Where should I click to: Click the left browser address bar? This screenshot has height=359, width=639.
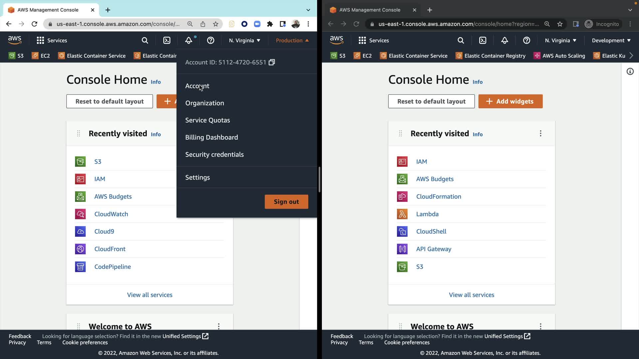click(x=118, y=24)
